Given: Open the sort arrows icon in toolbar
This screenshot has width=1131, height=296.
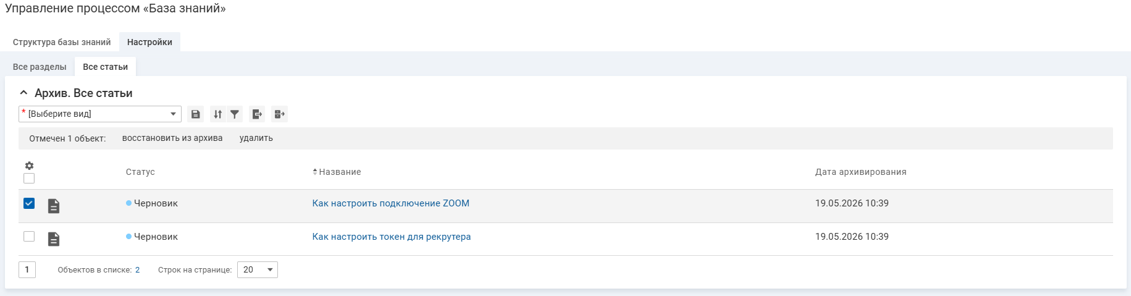Looking at the screenshot, I should [x=217, y=114].
